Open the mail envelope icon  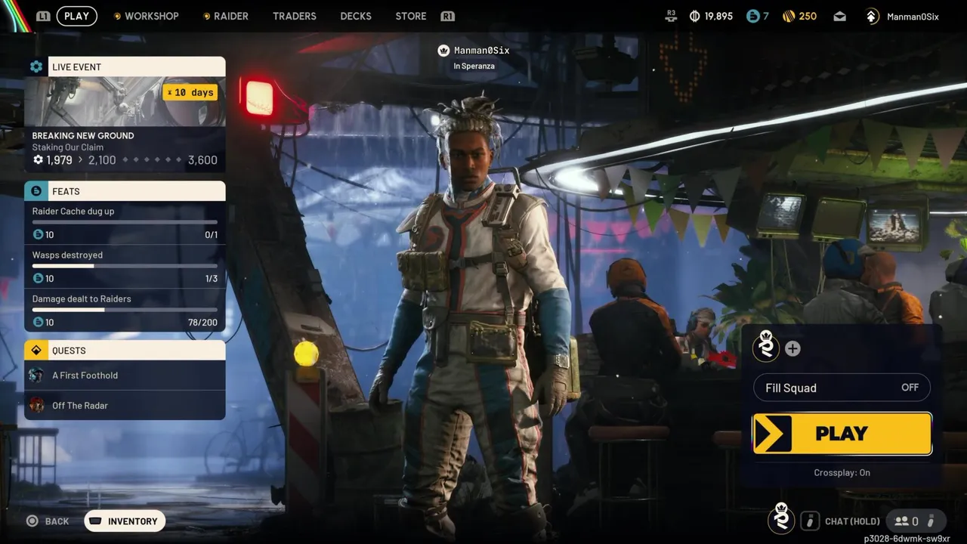coord(840,16)
